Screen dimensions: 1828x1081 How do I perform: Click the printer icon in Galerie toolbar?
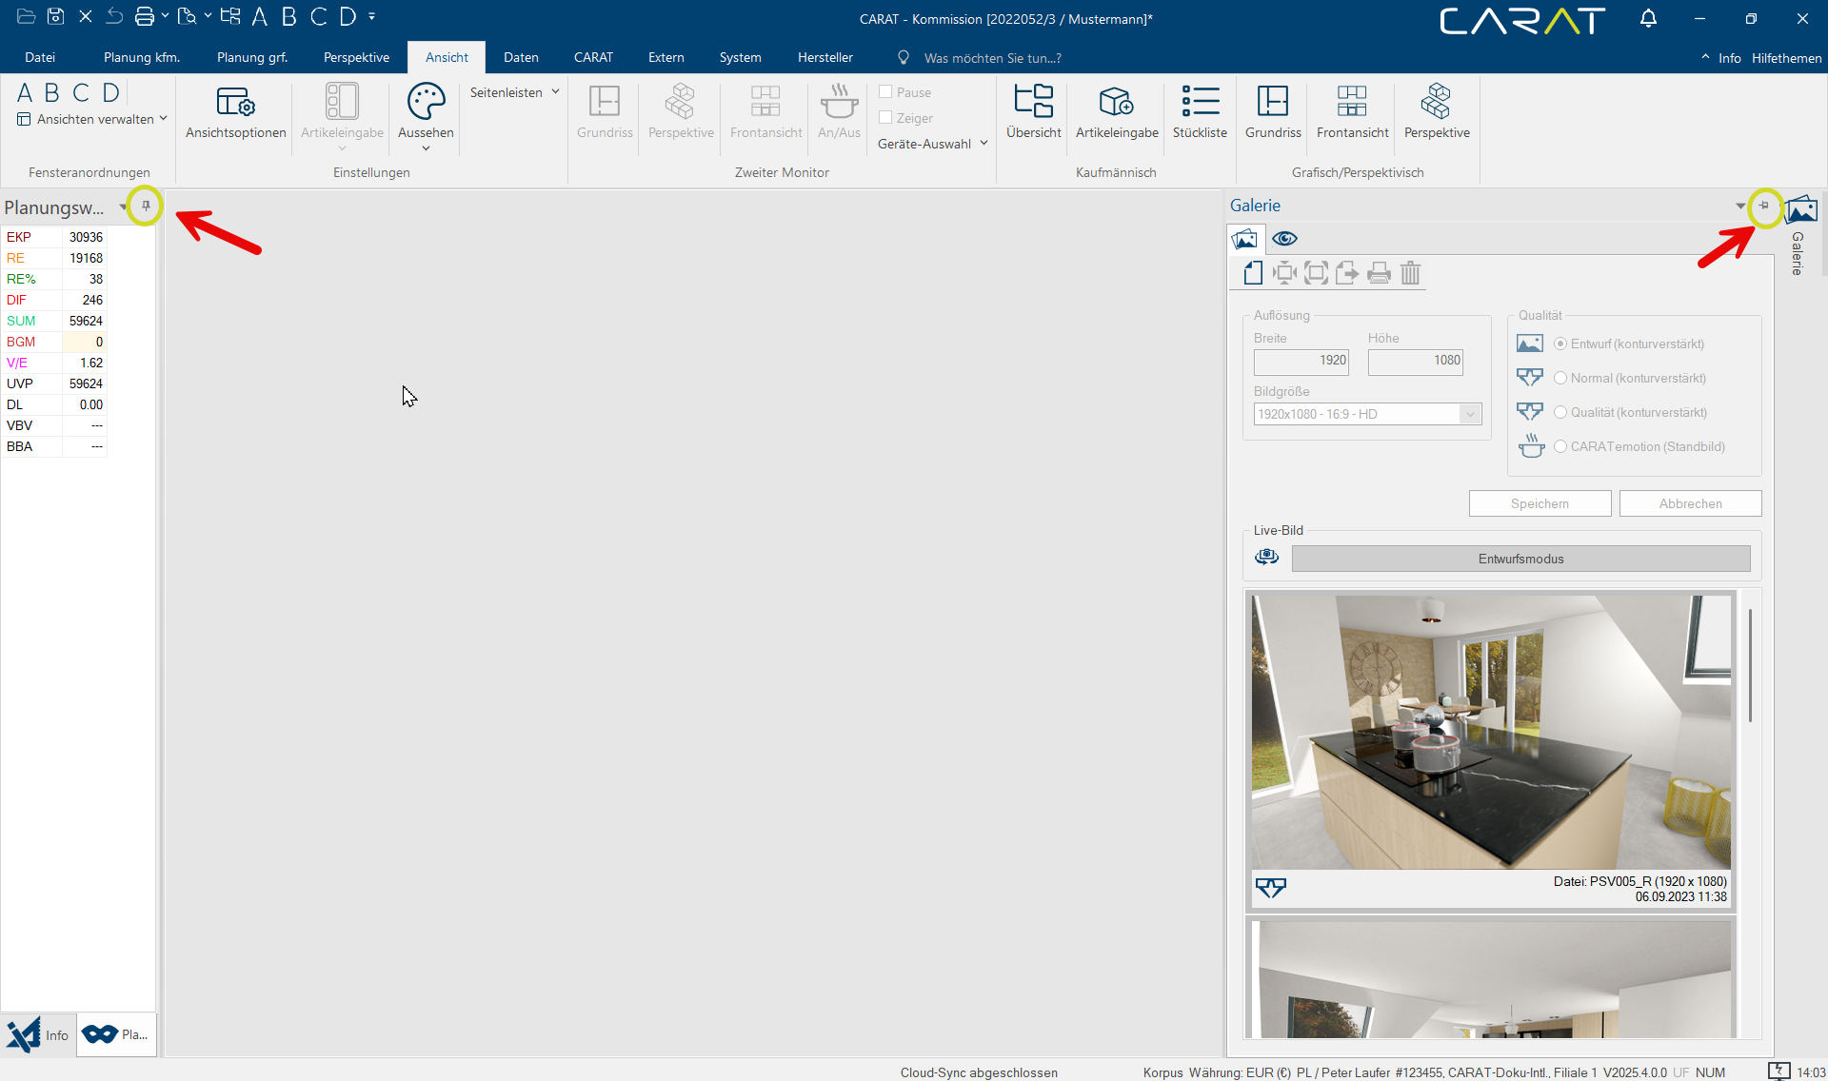click(1379, 274)
